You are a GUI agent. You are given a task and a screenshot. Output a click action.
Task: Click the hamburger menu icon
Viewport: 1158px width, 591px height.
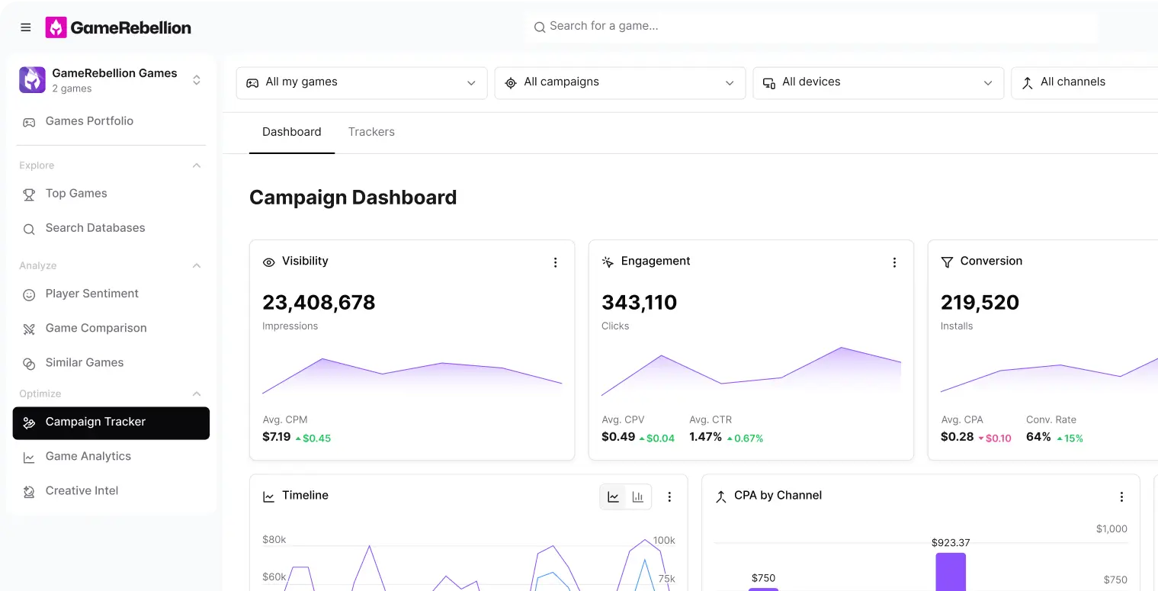point(26,27)
